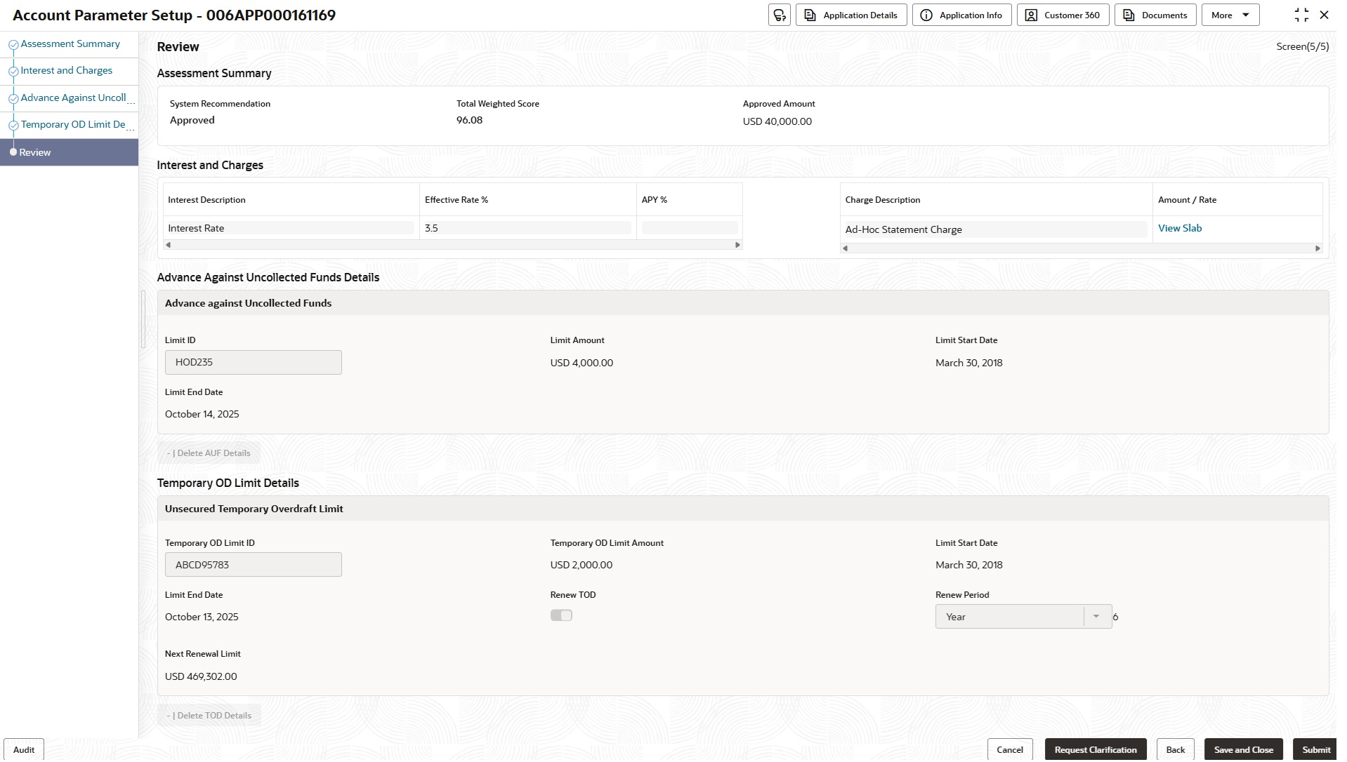Viewport: 1347px width, 762px height.
Task: Go to Assessment Summary step
Action: [70, 44]
